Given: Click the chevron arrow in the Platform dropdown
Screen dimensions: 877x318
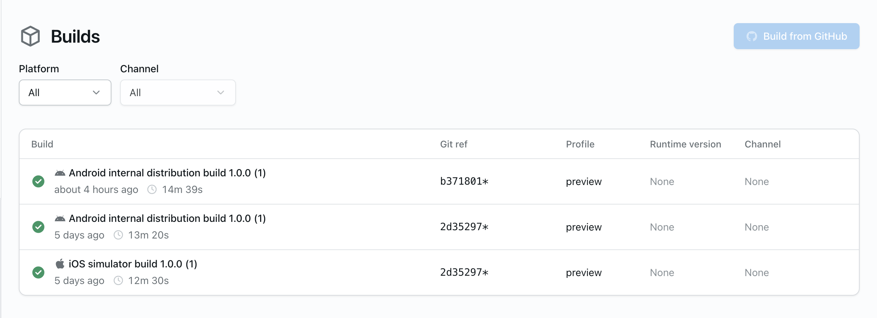Looking at the screenshot, I should pos(96,93).
